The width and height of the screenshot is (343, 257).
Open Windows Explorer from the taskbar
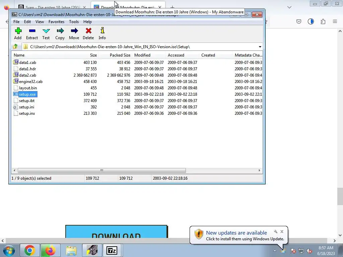(x=71, y=250)
